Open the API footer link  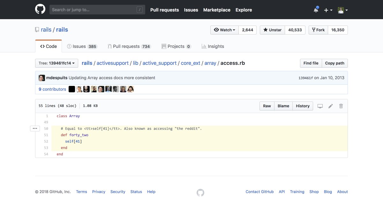282,192
